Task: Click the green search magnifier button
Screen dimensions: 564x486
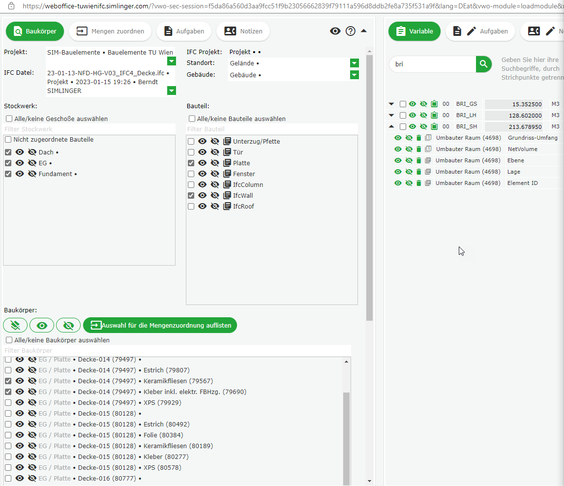Action: tap(483, 64)
